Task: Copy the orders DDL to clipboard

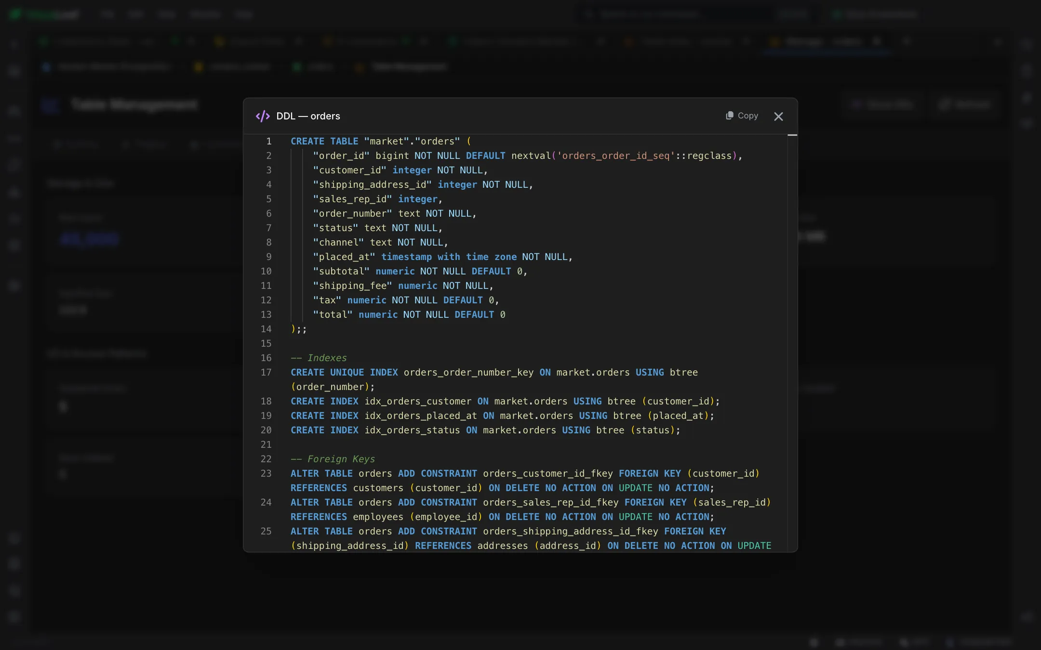Action: coord(742,116)
